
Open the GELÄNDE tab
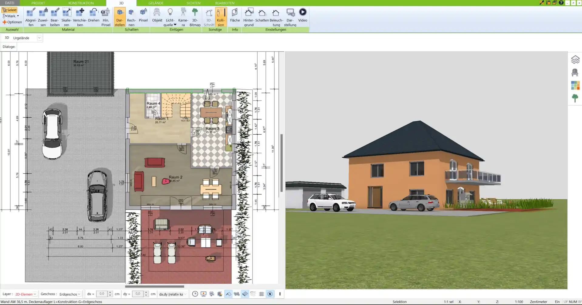click(156, 3)
